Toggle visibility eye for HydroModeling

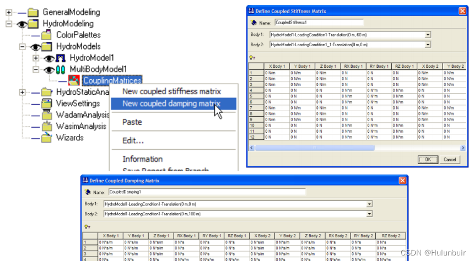coord(21,24)
